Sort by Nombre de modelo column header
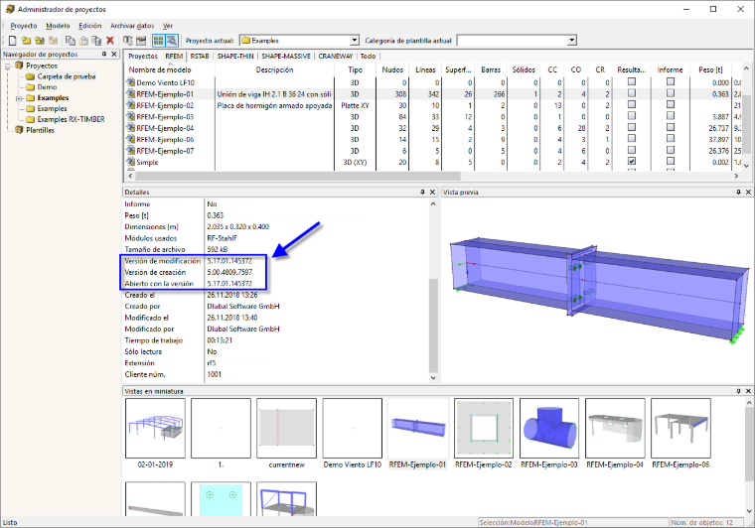The width and height of the screenshot is (755, 528). (169, 70)
